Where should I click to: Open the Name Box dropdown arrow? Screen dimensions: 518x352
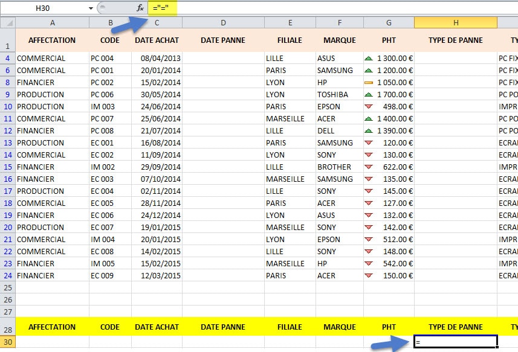click(x=91, y=8)
